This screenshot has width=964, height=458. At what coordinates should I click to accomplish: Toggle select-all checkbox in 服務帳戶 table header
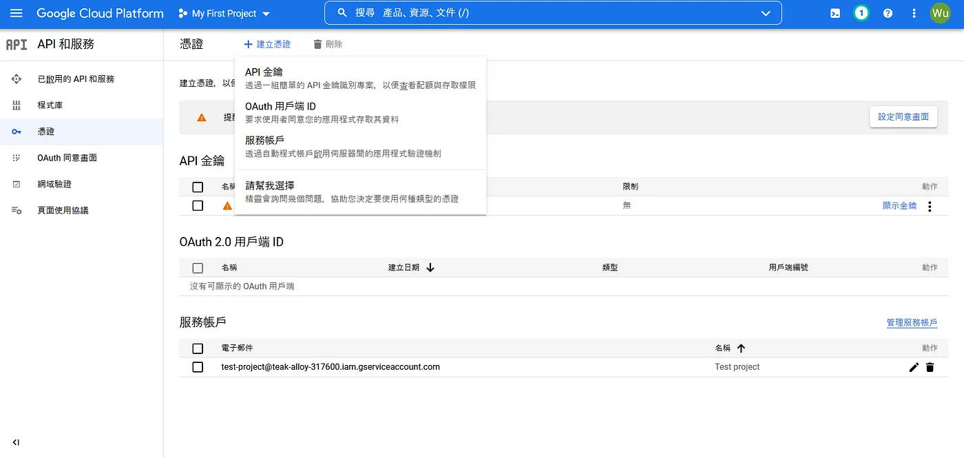[198, 348]
